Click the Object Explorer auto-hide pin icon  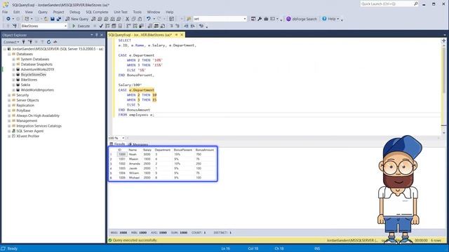pyautogui.click(x=97, y=35)
